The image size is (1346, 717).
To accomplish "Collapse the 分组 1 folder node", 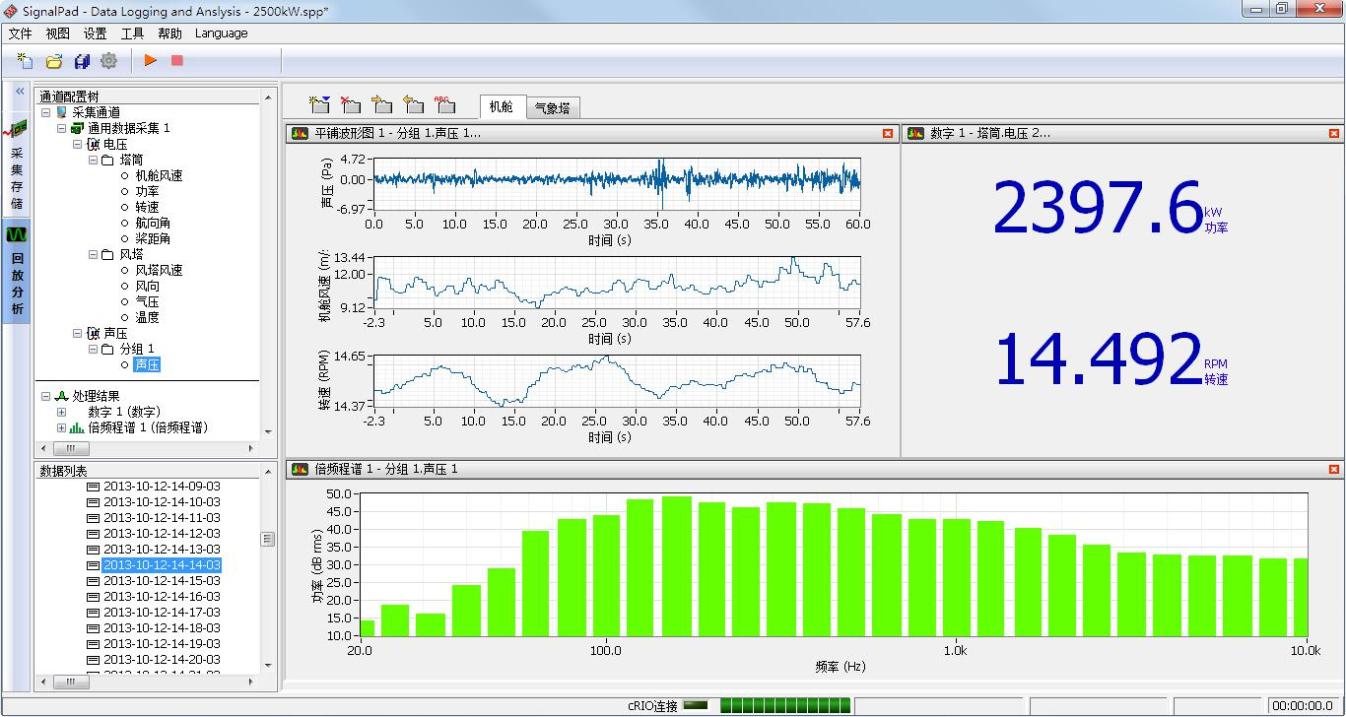I will coord(93,349).
